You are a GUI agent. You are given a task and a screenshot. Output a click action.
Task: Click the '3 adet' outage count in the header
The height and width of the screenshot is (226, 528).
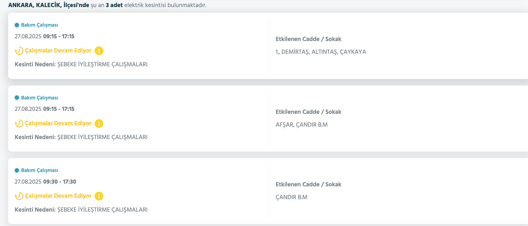tap(114, 5)
